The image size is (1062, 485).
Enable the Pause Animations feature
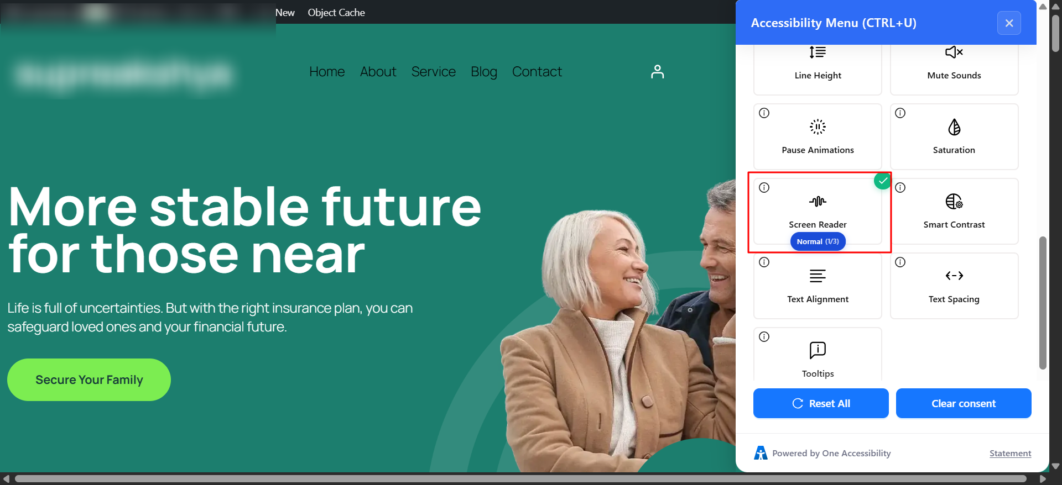tap(818, 136)
